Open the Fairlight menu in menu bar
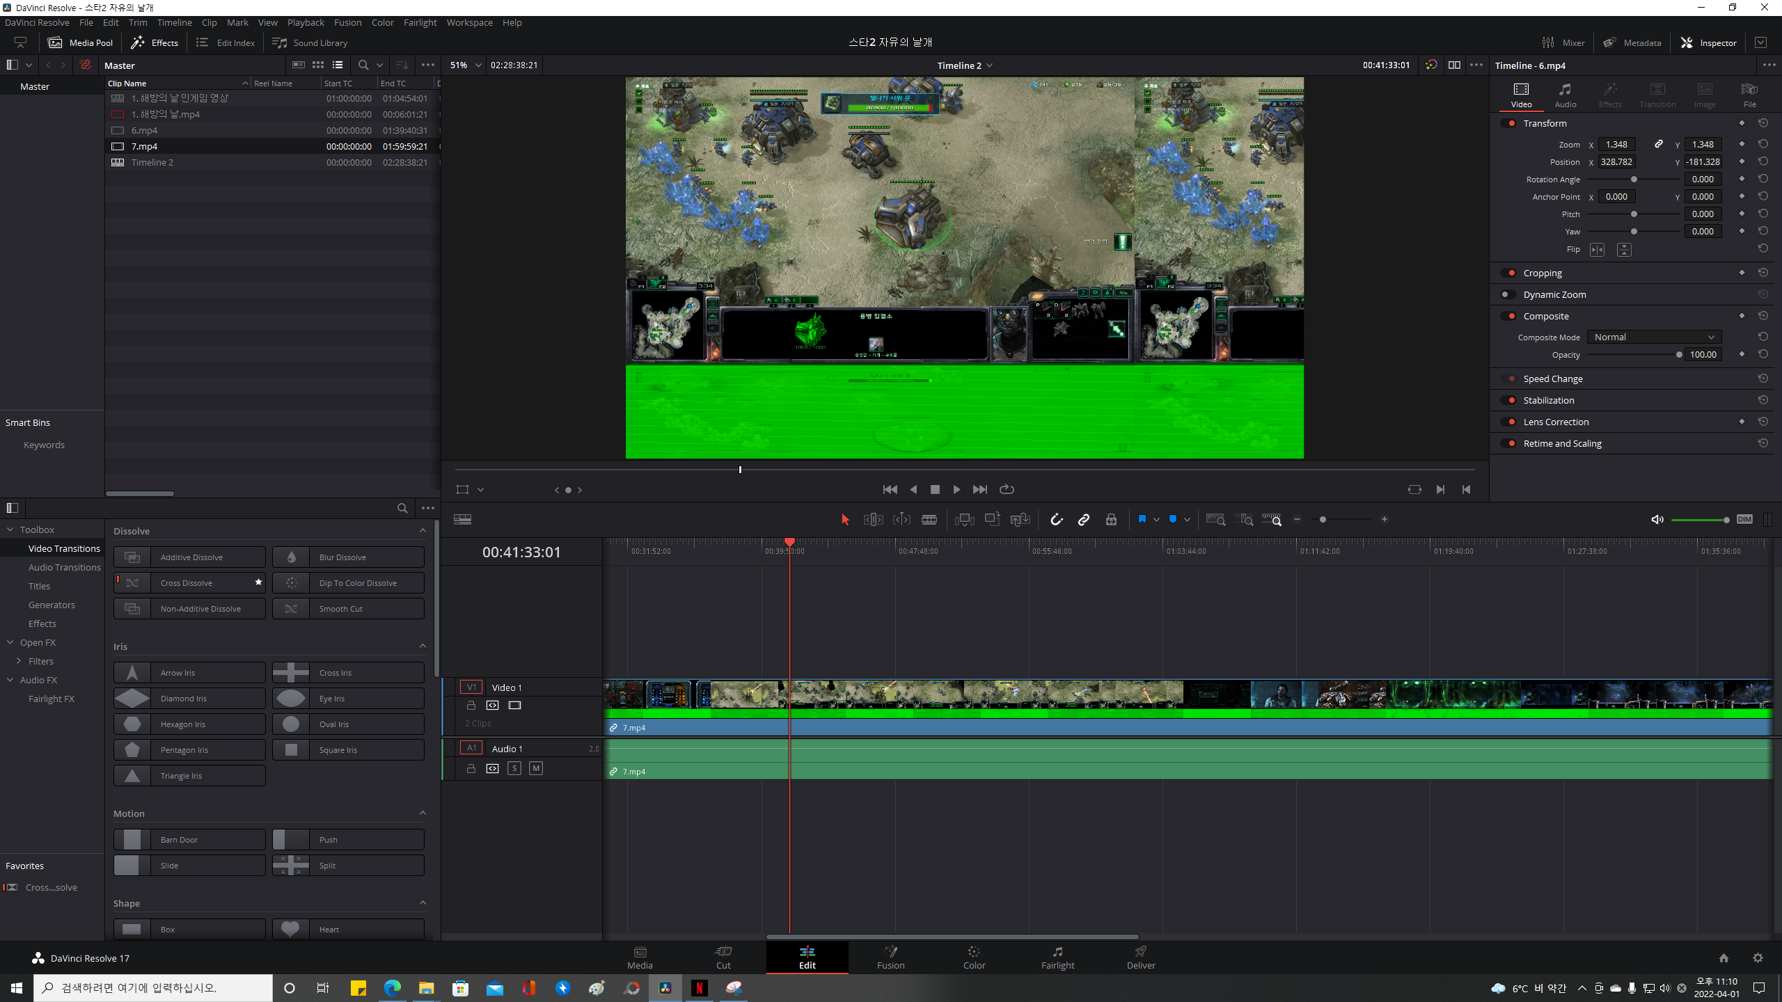 (420, 22)
